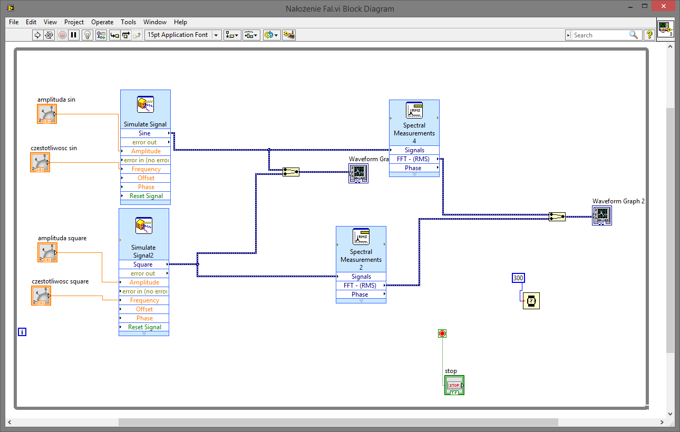Toggle Retain Wire Values button
The image size is (680, 432).
click(101, 35)
